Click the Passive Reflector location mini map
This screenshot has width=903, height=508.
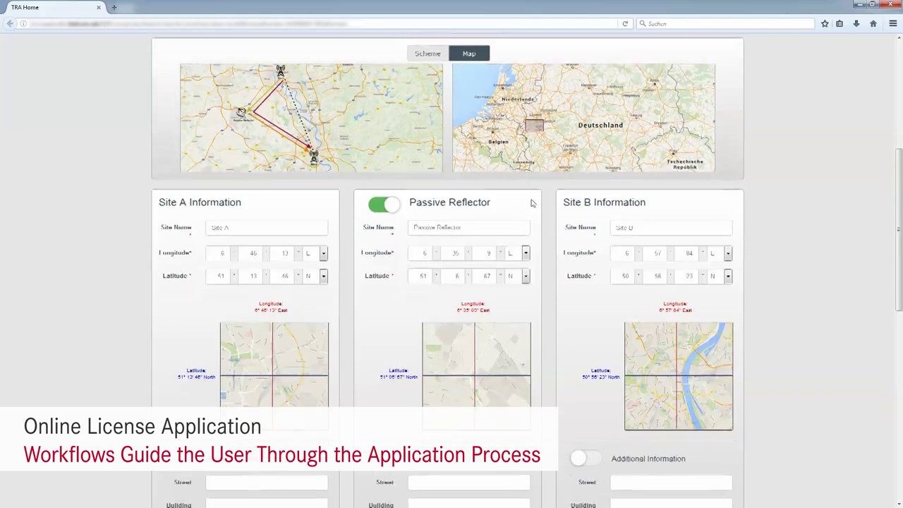[x=476, y=365]
